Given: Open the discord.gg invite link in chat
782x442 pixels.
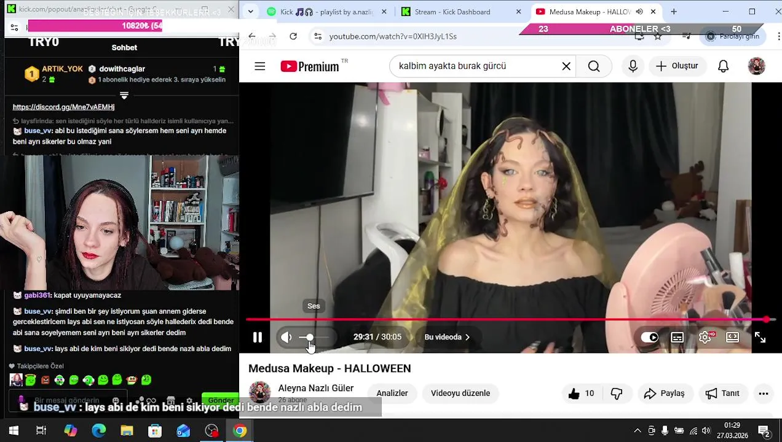Looking at the screenshot, I should pyautogui.click(x=63, y=107).
